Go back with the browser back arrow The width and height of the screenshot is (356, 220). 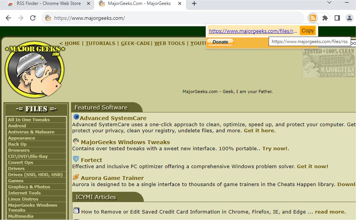8,18
